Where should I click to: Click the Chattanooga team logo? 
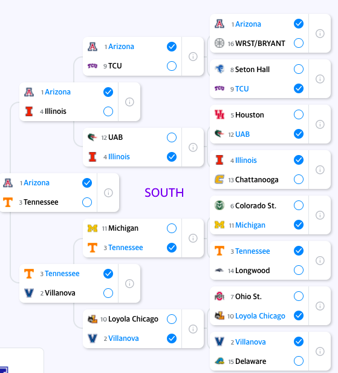[219, 179]
